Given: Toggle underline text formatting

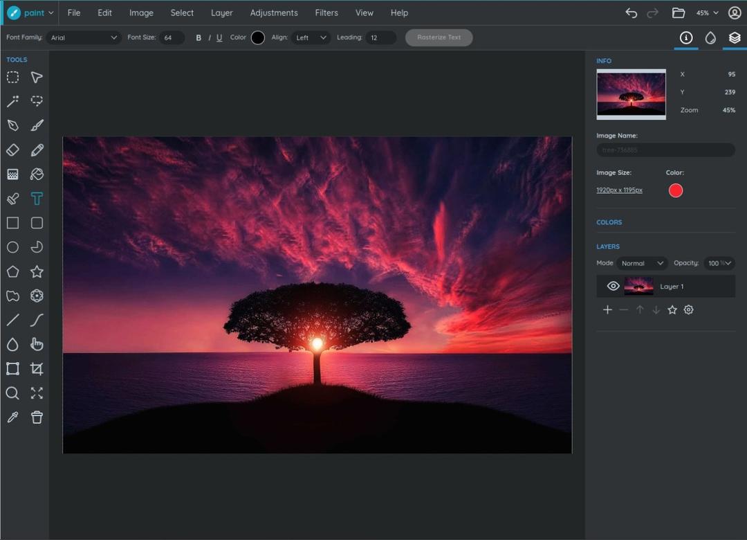Looking at the screenshot, I should [x=219, y=37].
